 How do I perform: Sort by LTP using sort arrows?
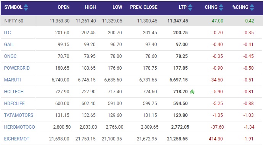190,7
